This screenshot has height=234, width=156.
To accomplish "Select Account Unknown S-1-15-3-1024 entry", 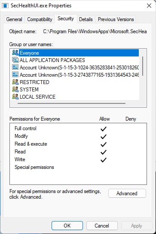I will pos(75,68).
